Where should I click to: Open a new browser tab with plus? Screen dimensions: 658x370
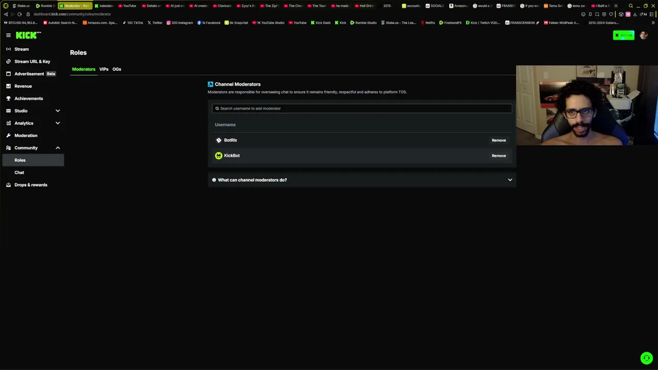[x=616, y=6]
